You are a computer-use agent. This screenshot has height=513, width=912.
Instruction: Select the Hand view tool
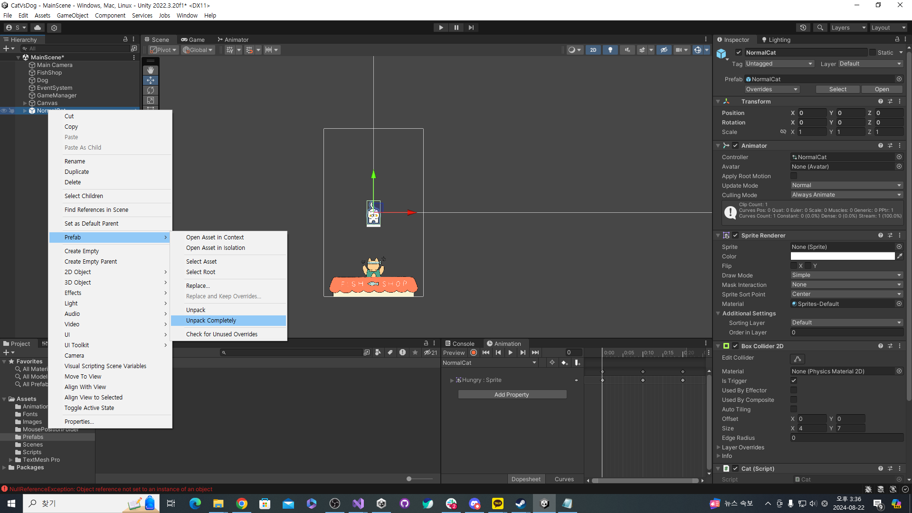tap(151, 70)
